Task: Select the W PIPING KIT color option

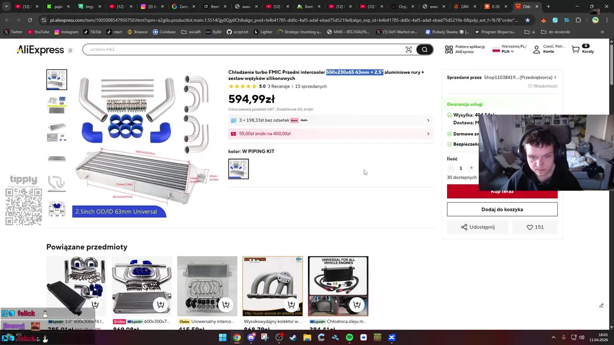Action: 238,169
